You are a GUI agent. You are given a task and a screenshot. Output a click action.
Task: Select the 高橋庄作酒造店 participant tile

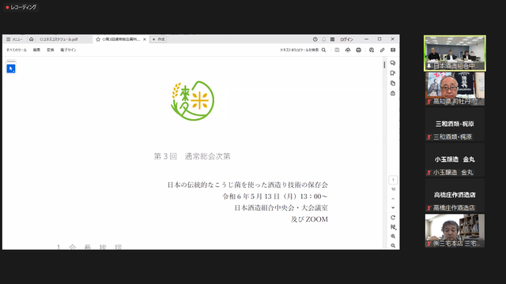click(455, 195)
